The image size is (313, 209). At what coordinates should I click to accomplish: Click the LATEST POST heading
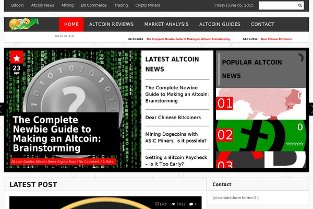pyautogui.click(x=33, y=184)
